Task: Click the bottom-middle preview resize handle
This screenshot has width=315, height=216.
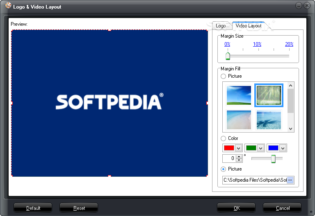Action: coord(110,176)
